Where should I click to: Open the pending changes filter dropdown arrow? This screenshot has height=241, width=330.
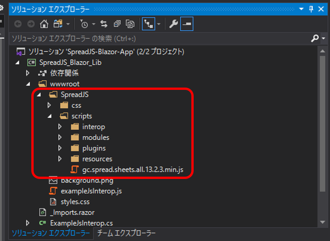point(94,24)
